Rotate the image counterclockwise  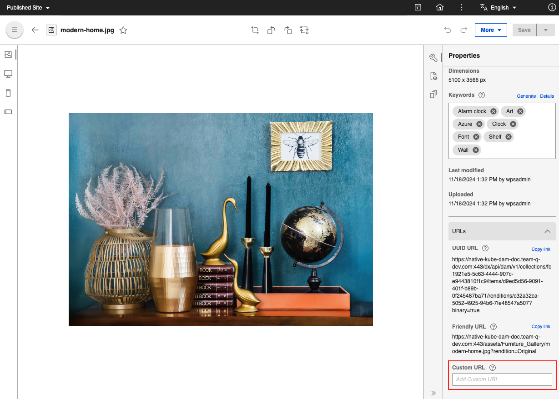[x=272, y=30]
